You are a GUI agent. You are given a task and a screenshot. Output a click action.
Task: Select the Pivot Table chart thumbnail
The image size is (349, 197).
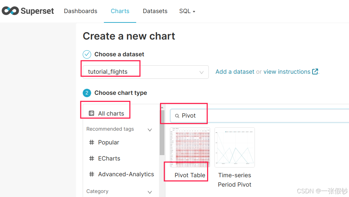(190, 147)
